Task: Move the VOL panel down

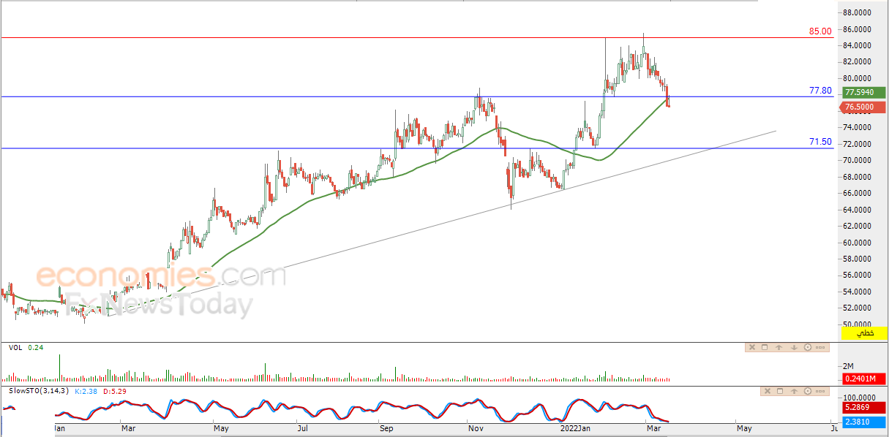Action: click(794, 347)
